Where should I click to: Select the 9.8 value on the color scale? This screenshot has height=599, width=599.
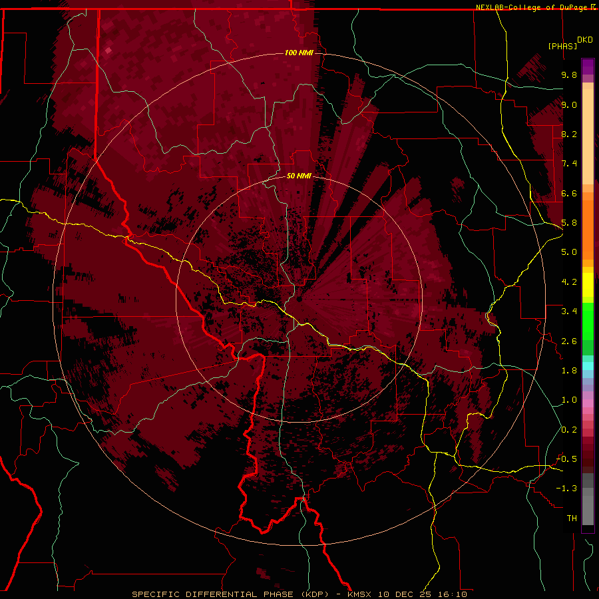(x=569, y=75)
